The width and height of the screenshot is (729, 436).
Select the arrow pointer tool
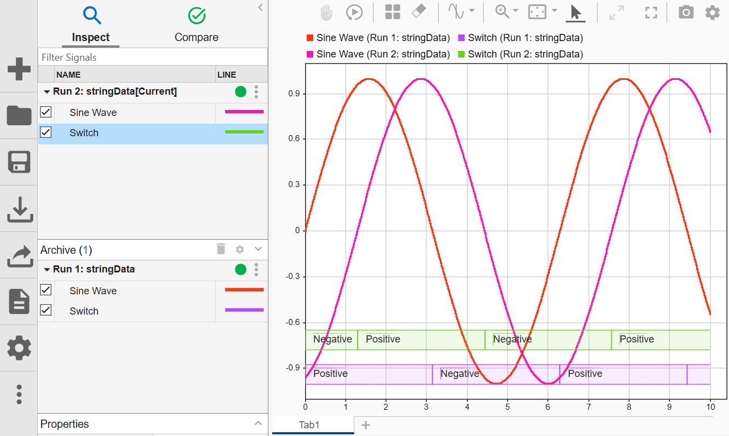(575, 12)
